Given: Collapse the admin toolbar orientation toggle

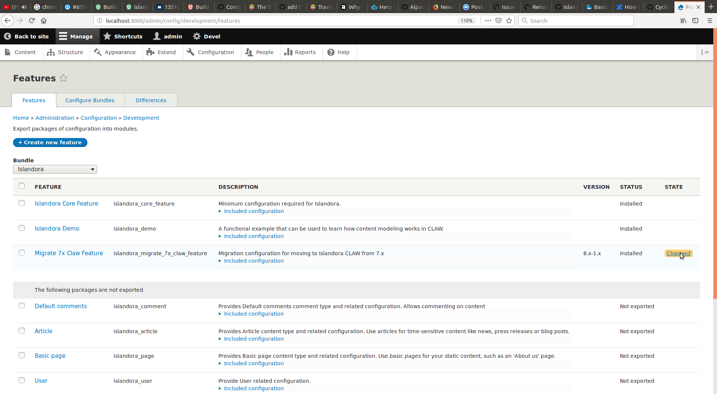Looking at the screenshot, I should pos(705,52).
